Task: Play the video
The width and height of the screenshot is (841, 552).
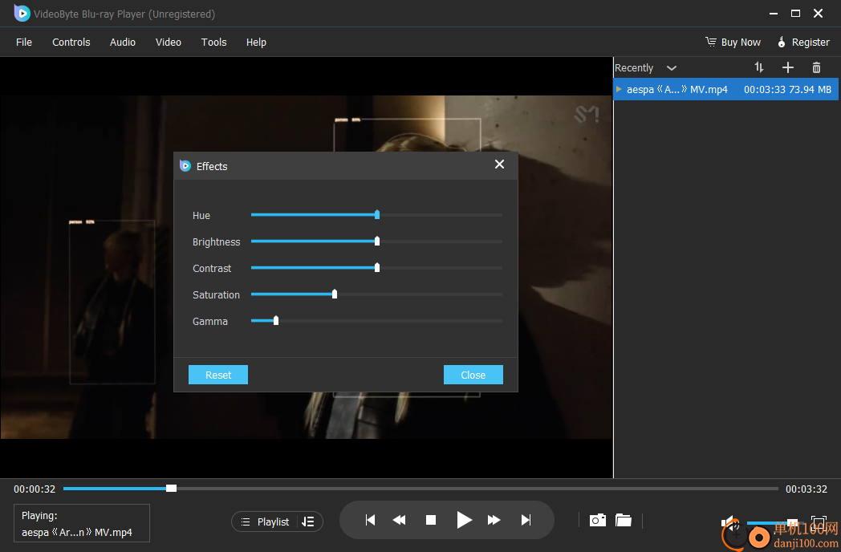Action: pyautogui.click(x=464, y=520)
